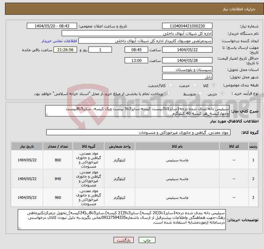Click the شرح کلی نیاز description textarea

(137, 111)
